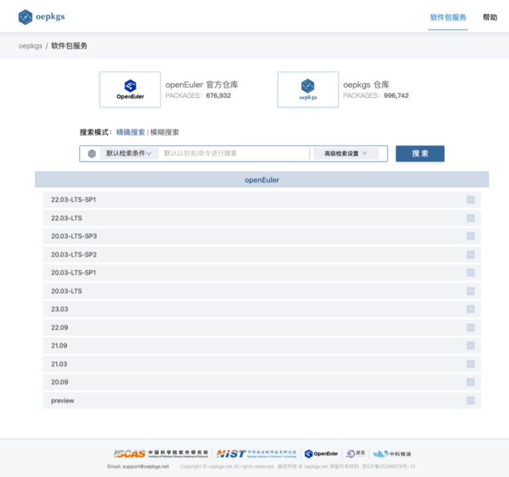This screenshot has height=477, width=509.
Task: Select the oepkgs repository card
Action: click(308, 89)
